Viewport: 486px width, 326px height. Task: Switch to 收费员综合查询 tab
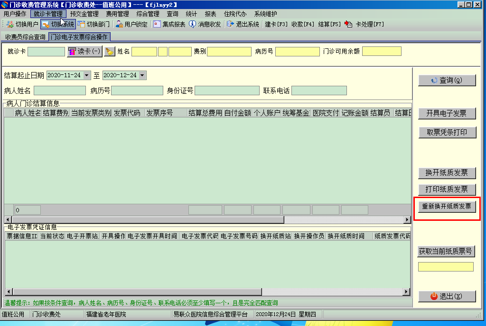click(26, 37)
